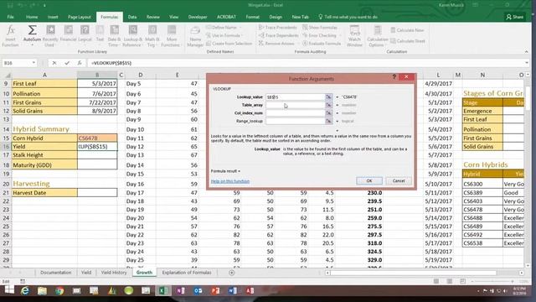
Task: Toggle Show Formulas
Action: click(320, 28)
